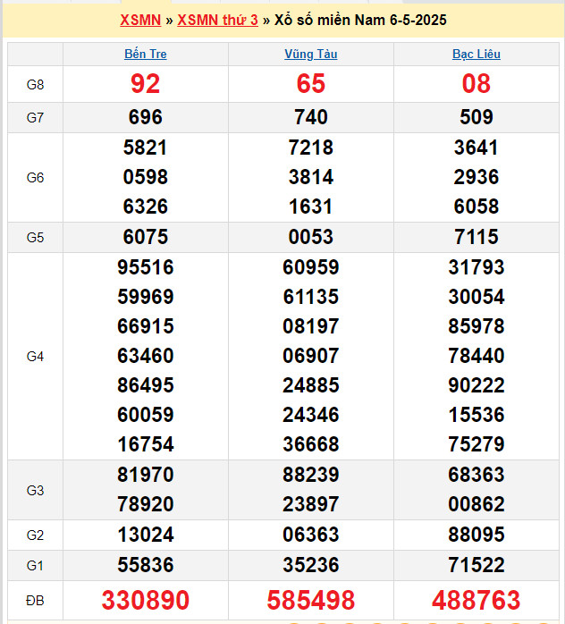565x624 pixels.
Task: Select G3 result 00862
Action: coord(476,504)
